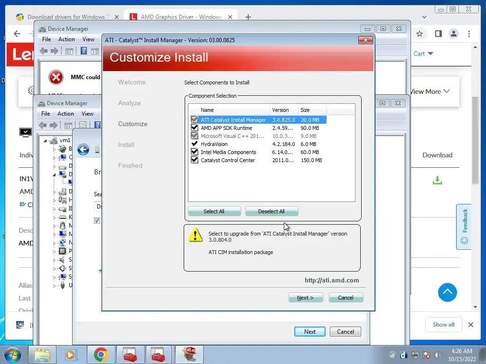Click Cancel in driver wizard behind
This screenshot has height=364, width=486.
click(346, 331)
